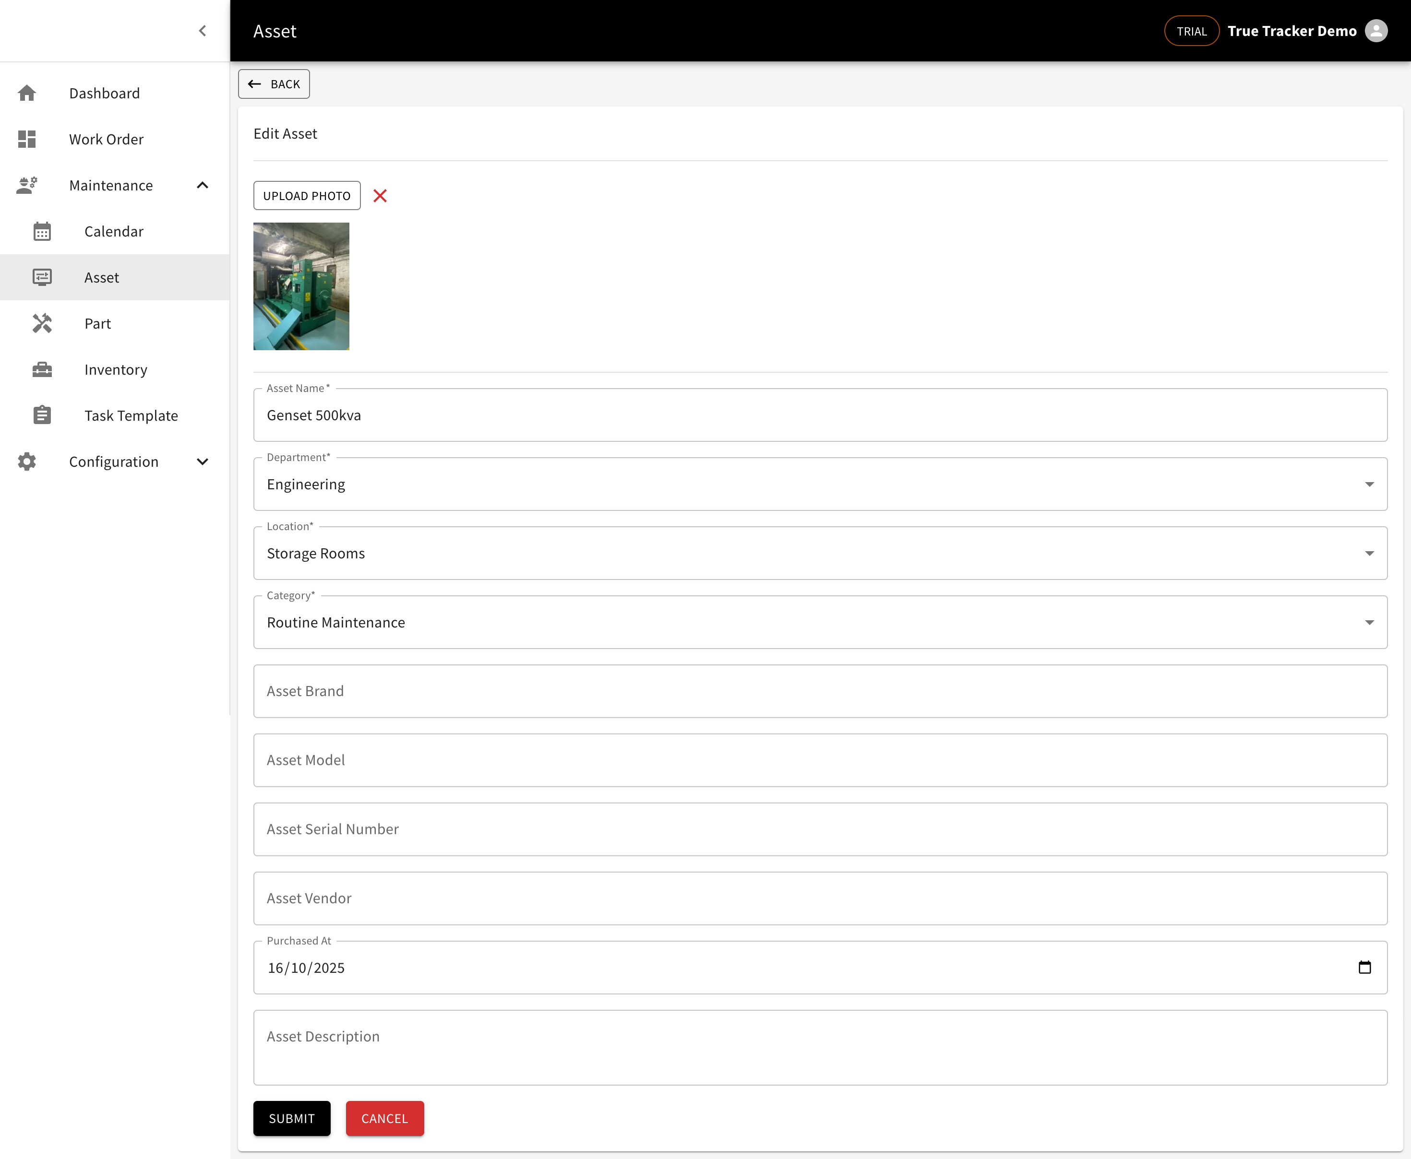This screenshot has width=1411, height=1159.
Task: Click the Work Order grid icon
Action: [27, 139]
